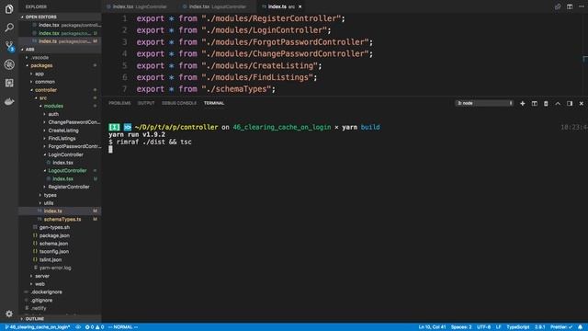Open index.tsx under LoginController folder
This screenshot has width=588, height=331.
63,163
